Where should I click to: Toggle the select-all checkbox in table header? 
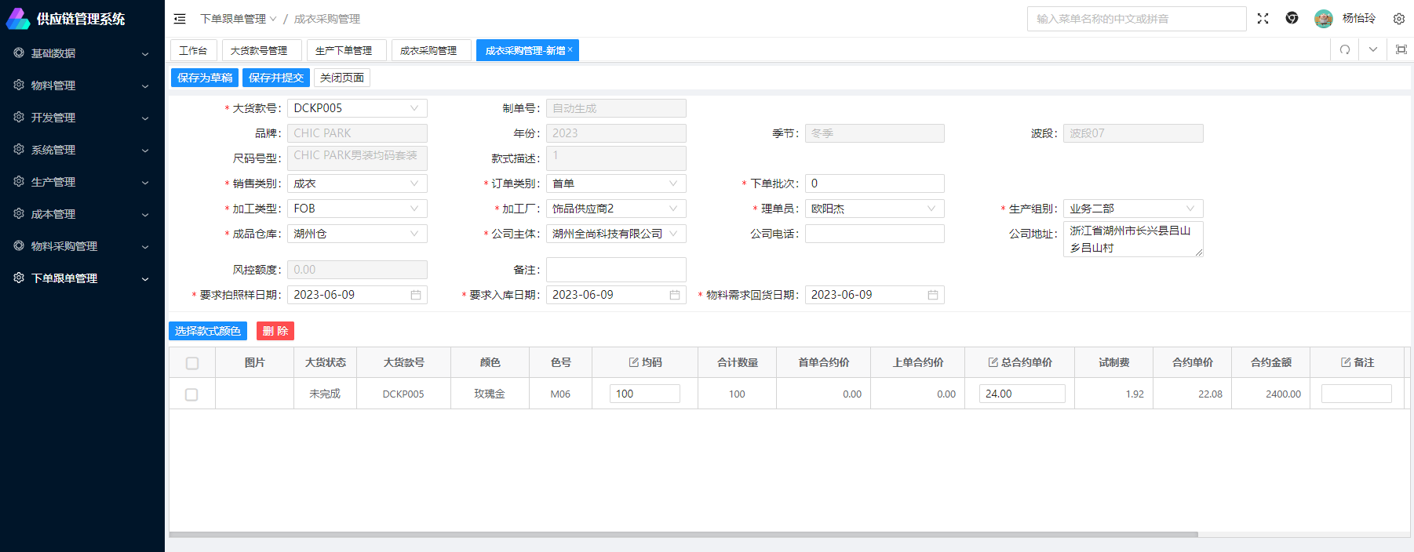point(192,363)
